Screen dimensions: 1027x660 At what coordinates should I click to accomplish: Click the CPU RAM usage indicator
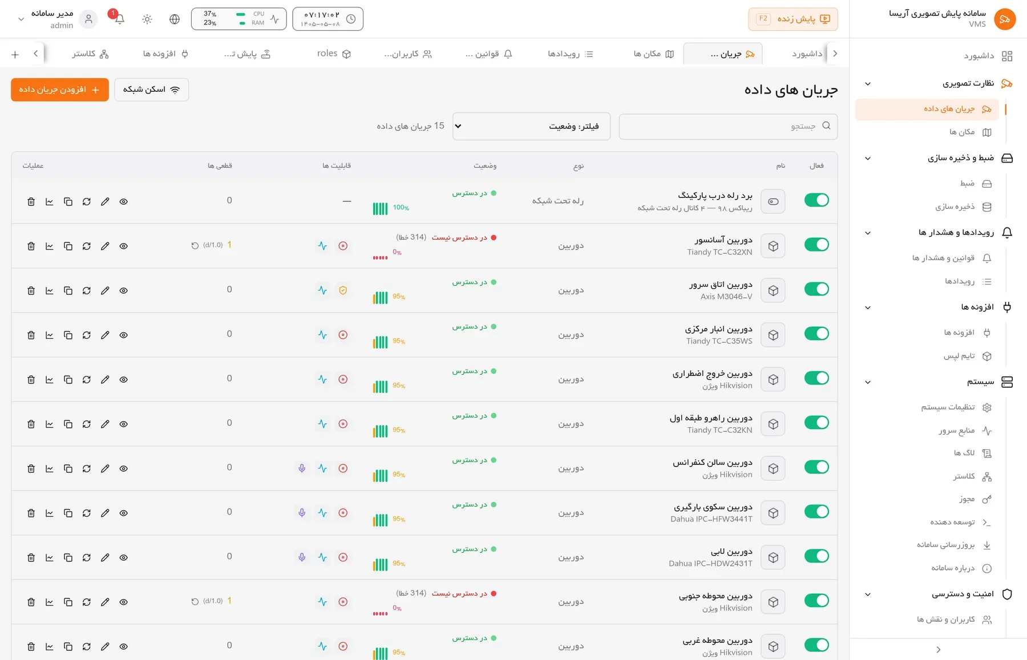pyautogui.click(x=239, y=19)
